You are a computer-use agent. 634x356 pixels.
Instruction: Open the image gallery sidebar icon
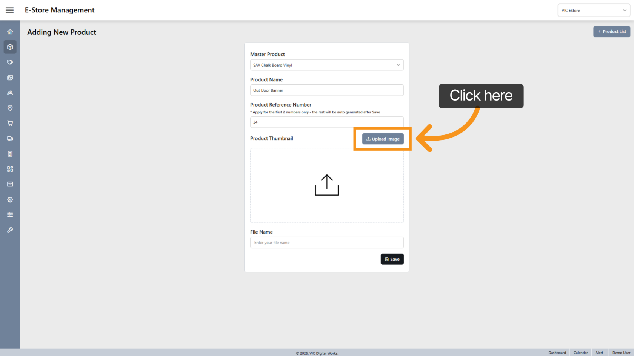click(x=10, y=78)
